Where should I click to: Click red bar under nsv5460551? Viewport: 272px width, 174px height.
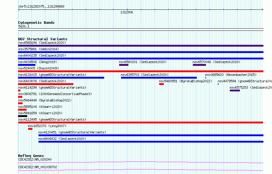click(161, 84)
